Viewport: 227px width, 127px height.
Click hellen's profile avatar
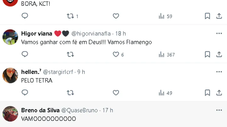click(x=10, y=75)
